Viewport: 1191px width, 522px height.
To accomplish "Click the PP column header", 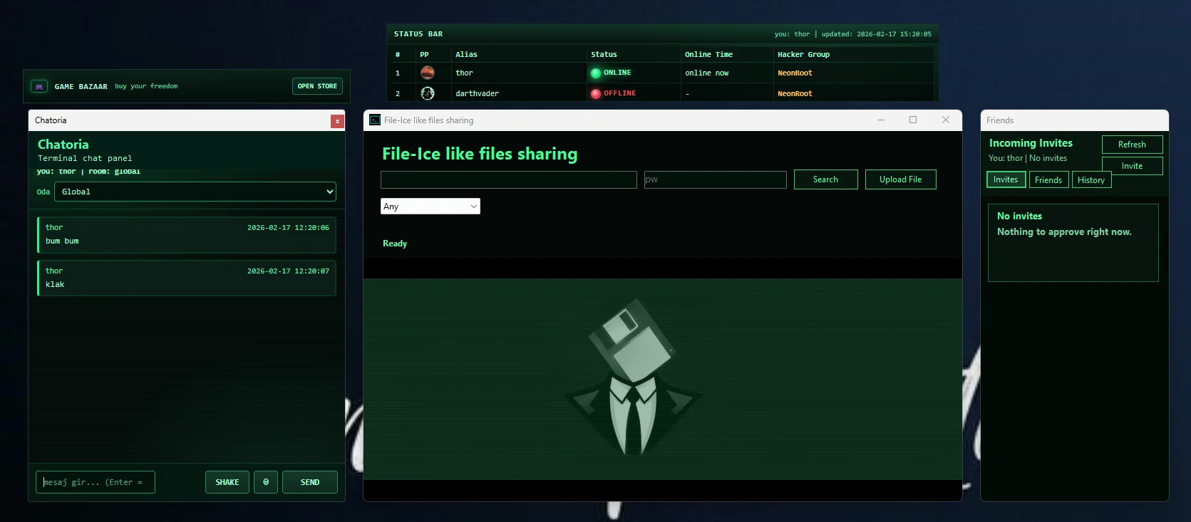I will [424, 54].
